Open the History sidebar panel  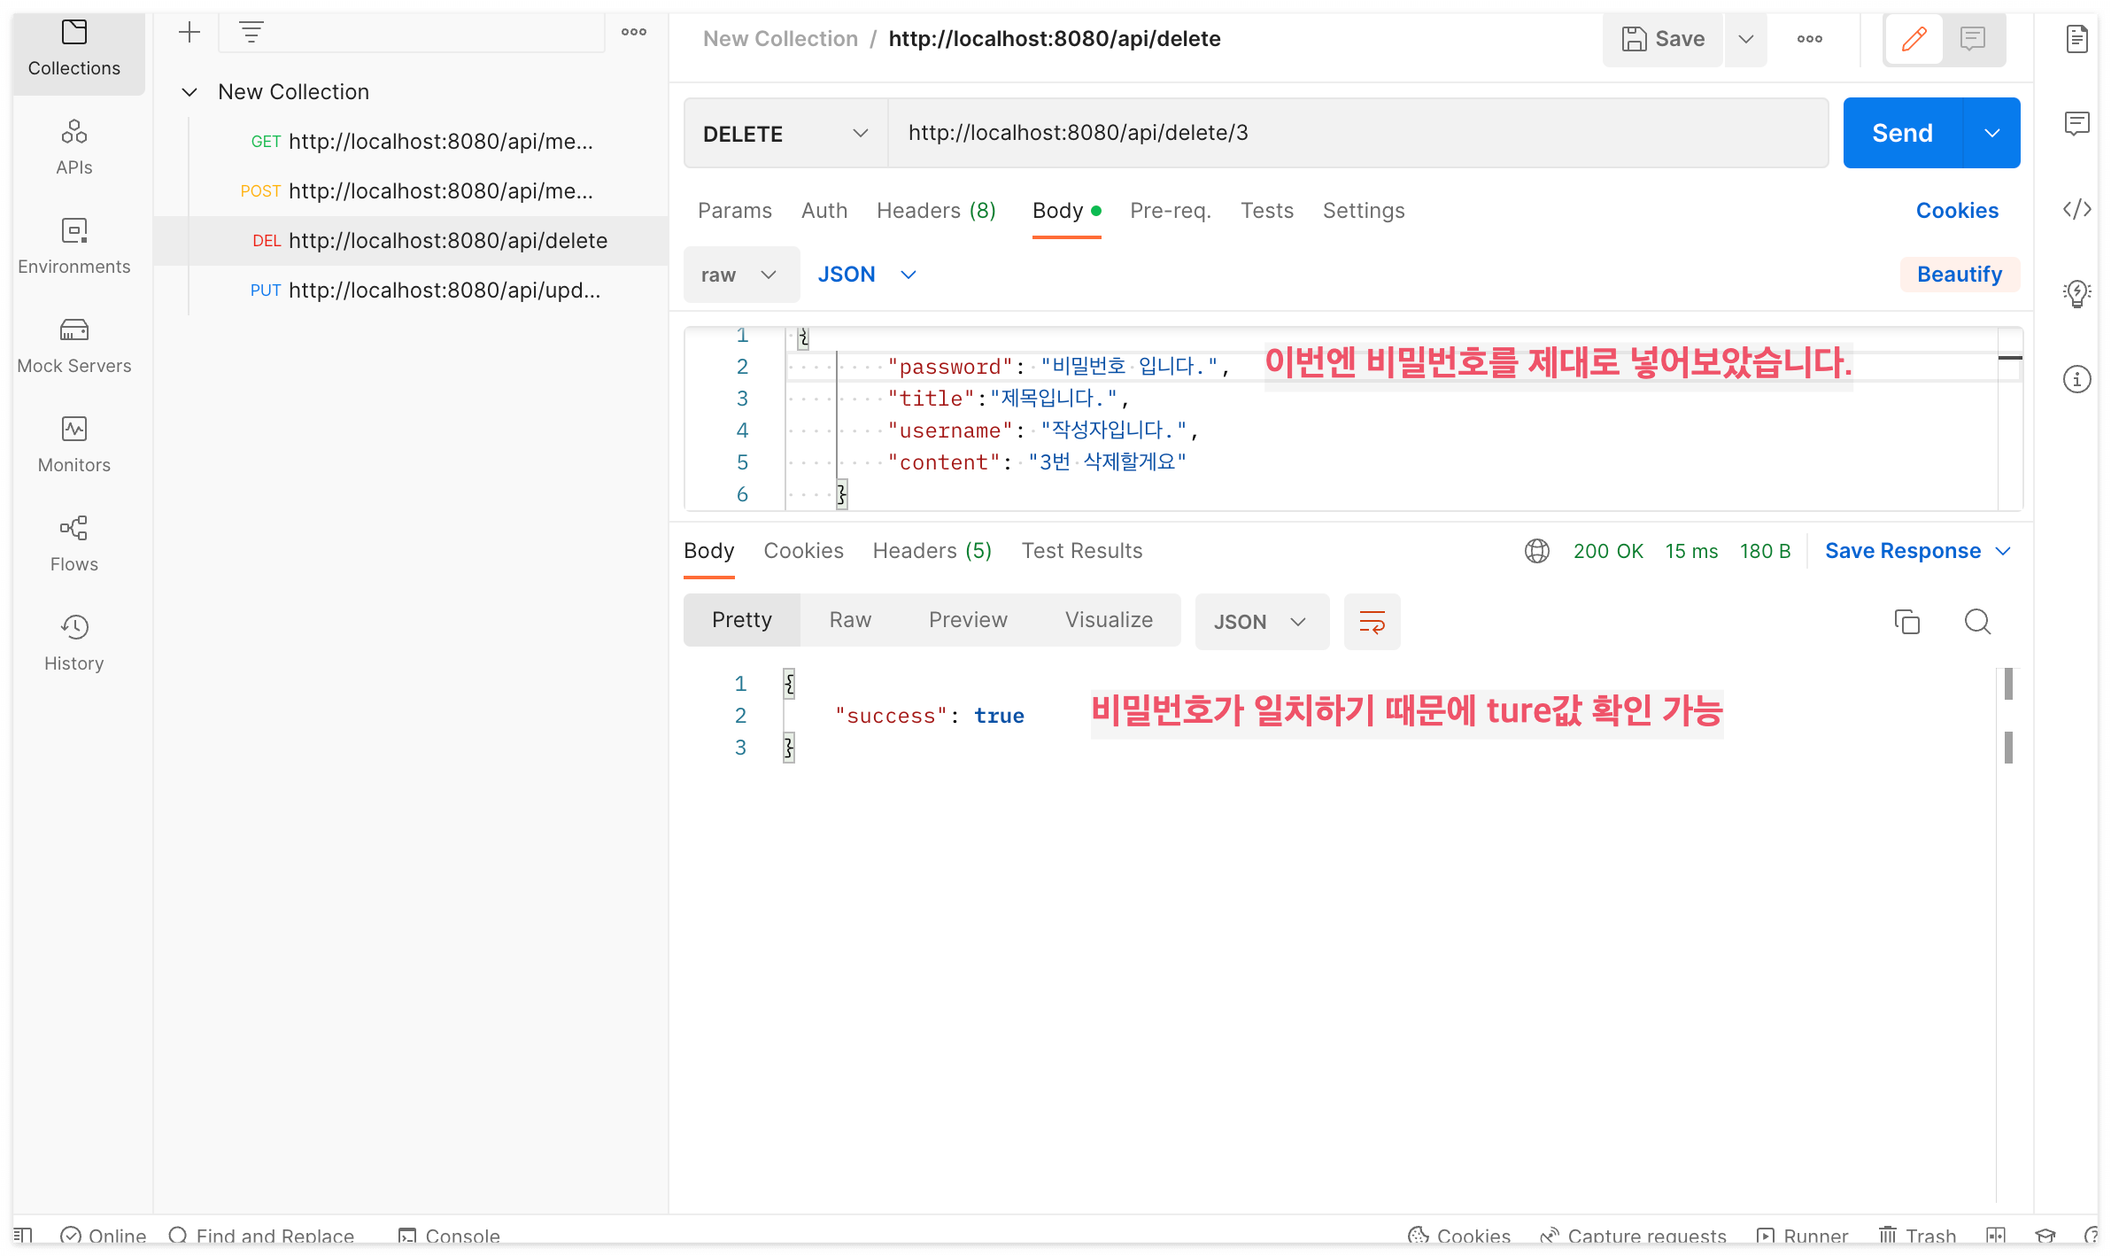coord(74,642)
